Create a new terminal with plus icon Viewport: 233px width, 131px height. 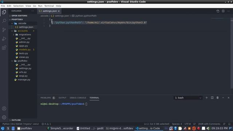(x=206, y=98)
